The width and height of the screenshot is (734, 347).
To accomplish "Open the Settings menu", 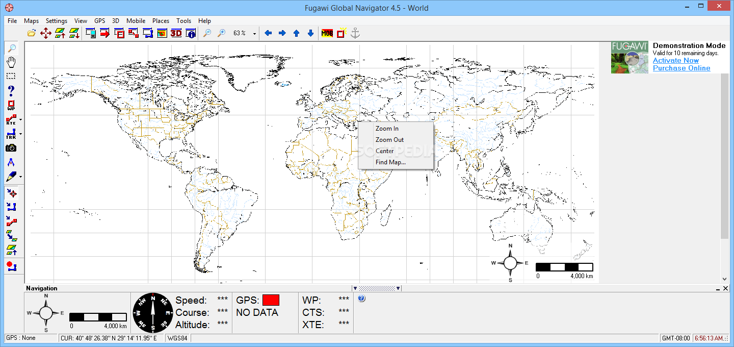I will (57, 21).
